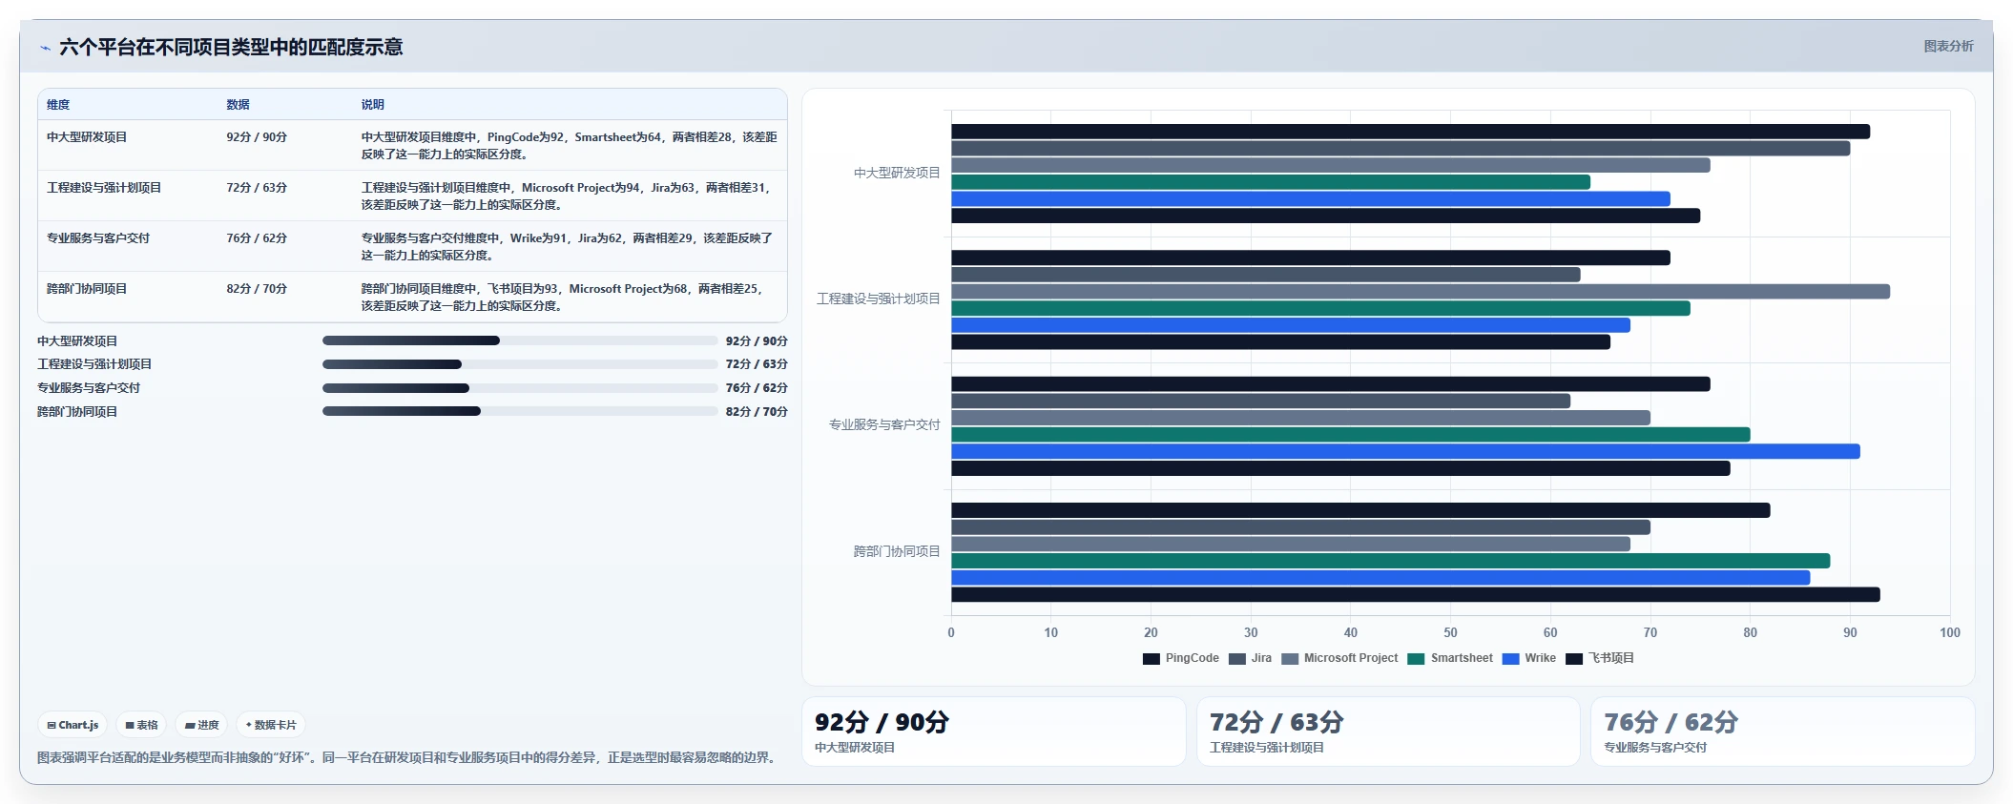The height and width of the screenshot is (804, 2013).
Task: Click the 82分 / 70分 value beside progress bar
Action: pos(757,412)
